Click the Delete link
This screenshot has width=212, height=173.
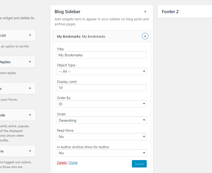coord(62,163)
